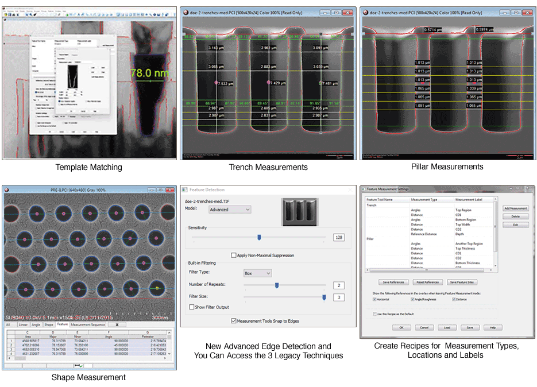
Task: Click OK in Feature Measurement Settings
Action: (x=401, y=327)
